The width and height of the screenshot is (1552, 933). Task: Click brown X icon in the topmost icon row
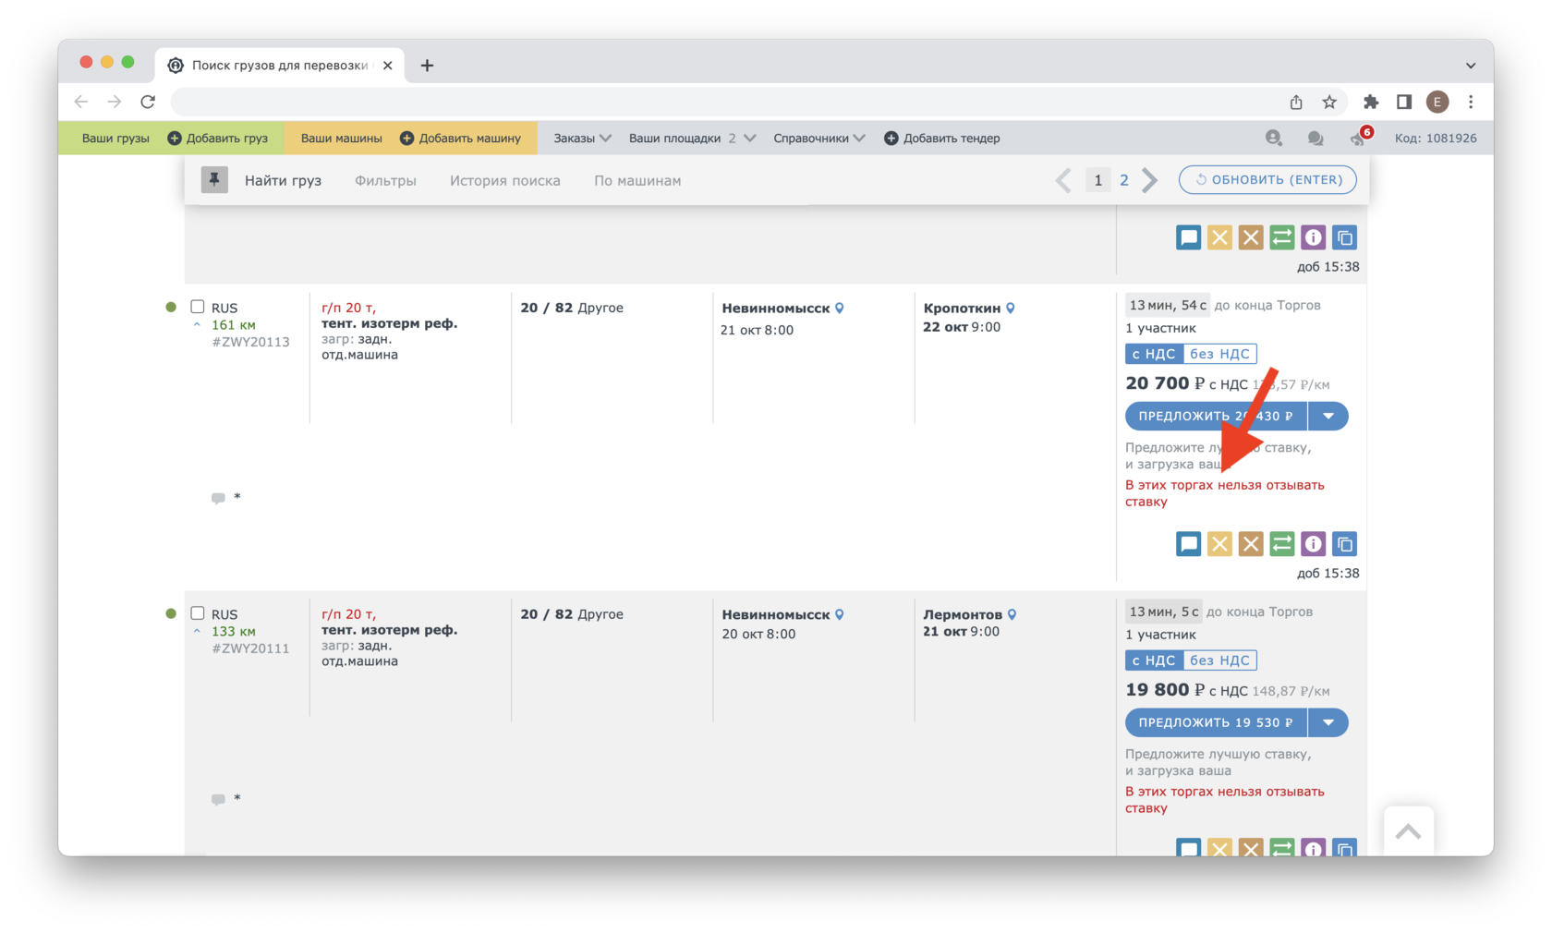[x=1251, y=237]
